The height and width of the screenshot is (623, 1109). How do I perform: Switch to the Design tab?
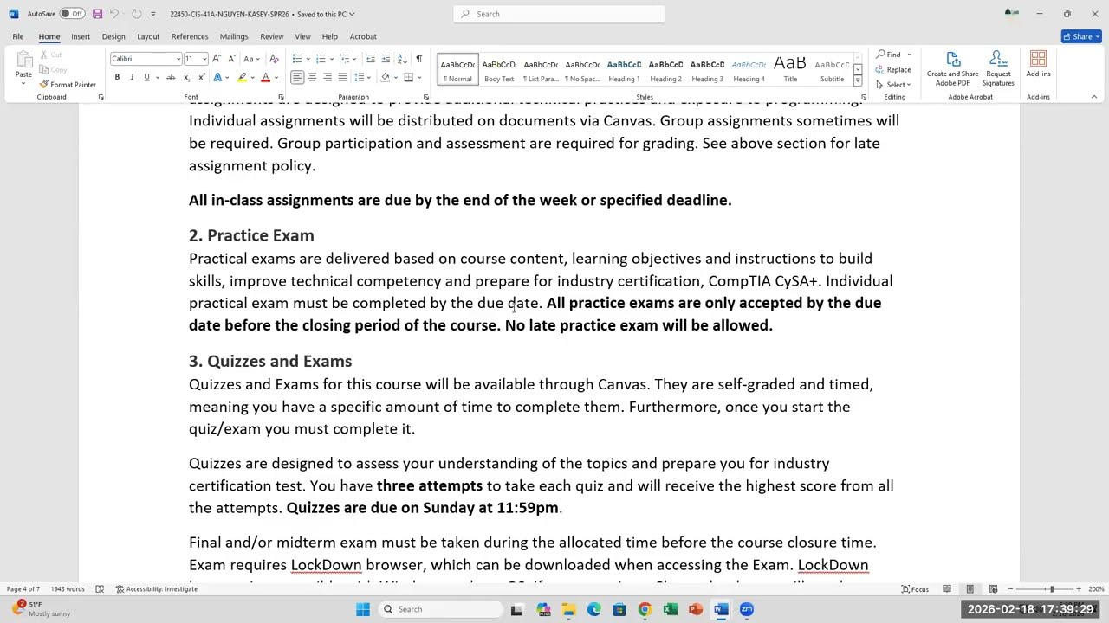[113, 36]
